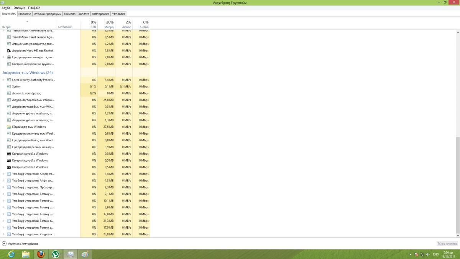460x259 pixels.
Task: Expand Υποδοχή υπηρεσίας: Λήψη row
Action: tap(3, 181)
